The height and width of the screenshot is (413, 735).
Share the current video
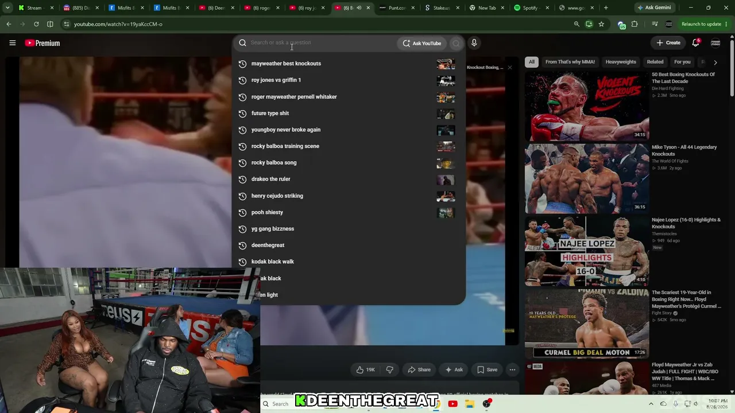419,370
